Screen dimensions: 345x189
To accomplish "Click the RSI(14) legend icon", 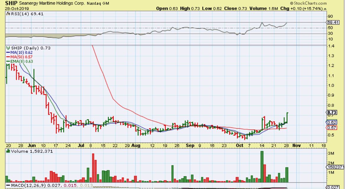I will click(8, 14).
